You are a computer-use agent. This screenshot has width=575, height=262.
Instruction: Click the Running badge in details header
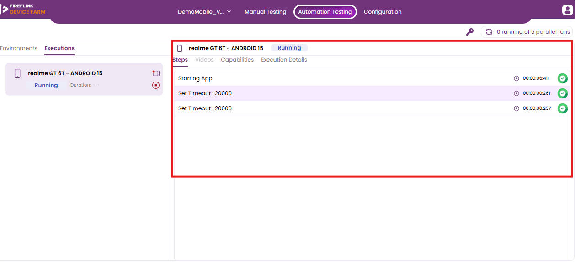[289, 48]
